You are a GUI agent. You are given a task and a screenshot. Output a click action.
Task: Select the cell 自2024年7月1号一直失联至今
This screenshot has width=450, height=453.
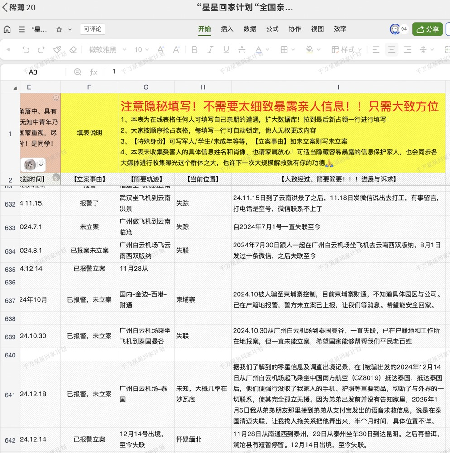click(339, 227)
